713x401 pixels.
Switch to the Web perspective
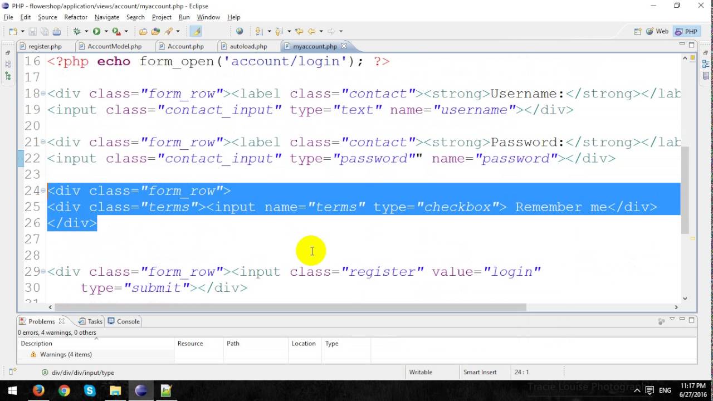pyautogui.click(x=657, y=32)
